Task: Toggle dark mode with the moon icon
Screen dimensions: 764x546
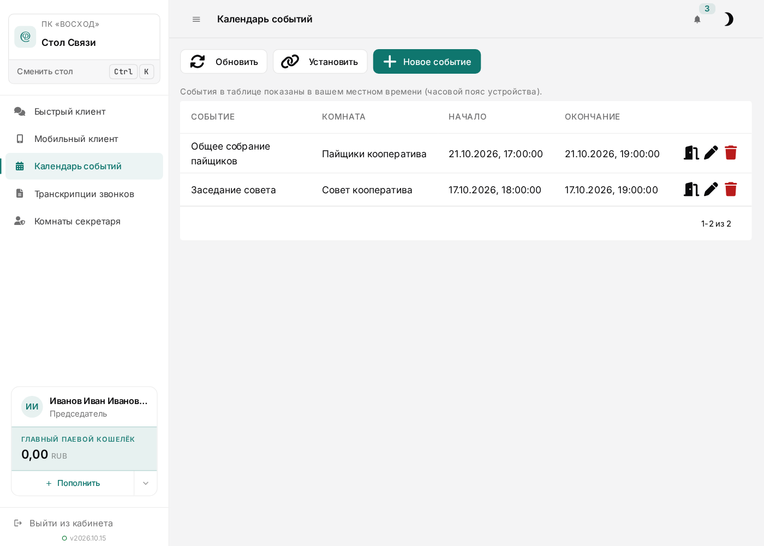Action: click(x=729, y=20)
